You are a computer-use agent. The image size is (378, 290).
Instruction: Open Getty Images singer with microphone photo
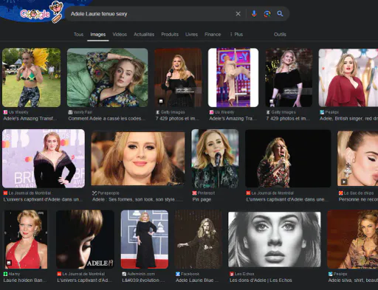click(x=178, y=77)
